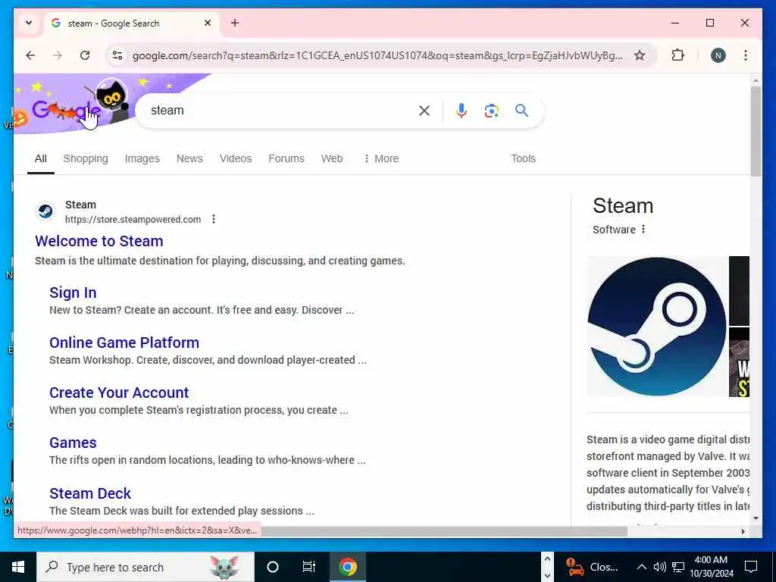Screen dimensions: 776x582
Task: Click the vertical page scrollbar
Action: (756, 131)
